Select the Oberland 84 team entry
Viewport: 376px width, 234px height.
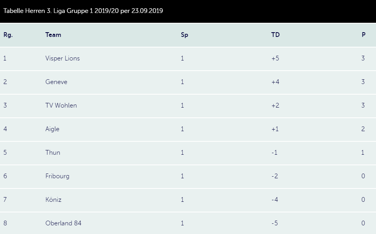click(63, 223)
